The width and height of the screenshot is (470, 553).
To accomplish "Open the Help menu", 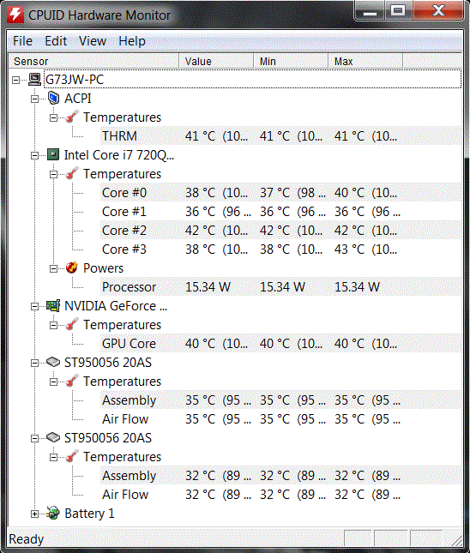I will pyautogui.click(x=132, y=41).
